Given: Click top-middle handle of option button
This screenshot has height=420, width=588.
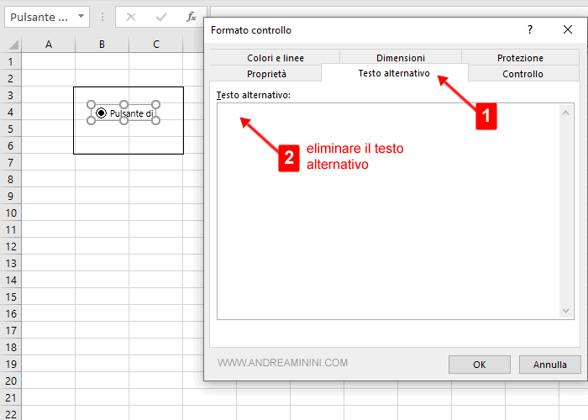Looking at the screenshot, I should click(x=123, y=104).
